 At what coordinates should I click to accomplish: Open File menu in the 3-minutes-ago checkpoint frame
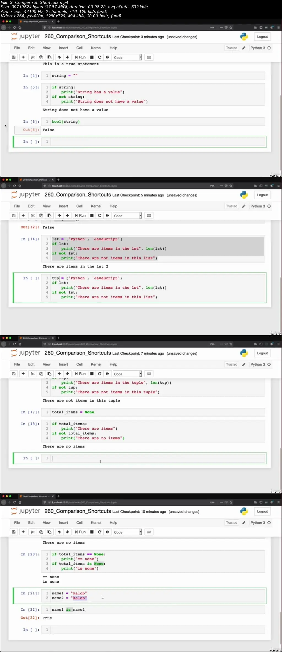pyautogui.click(x=17, y=48)
